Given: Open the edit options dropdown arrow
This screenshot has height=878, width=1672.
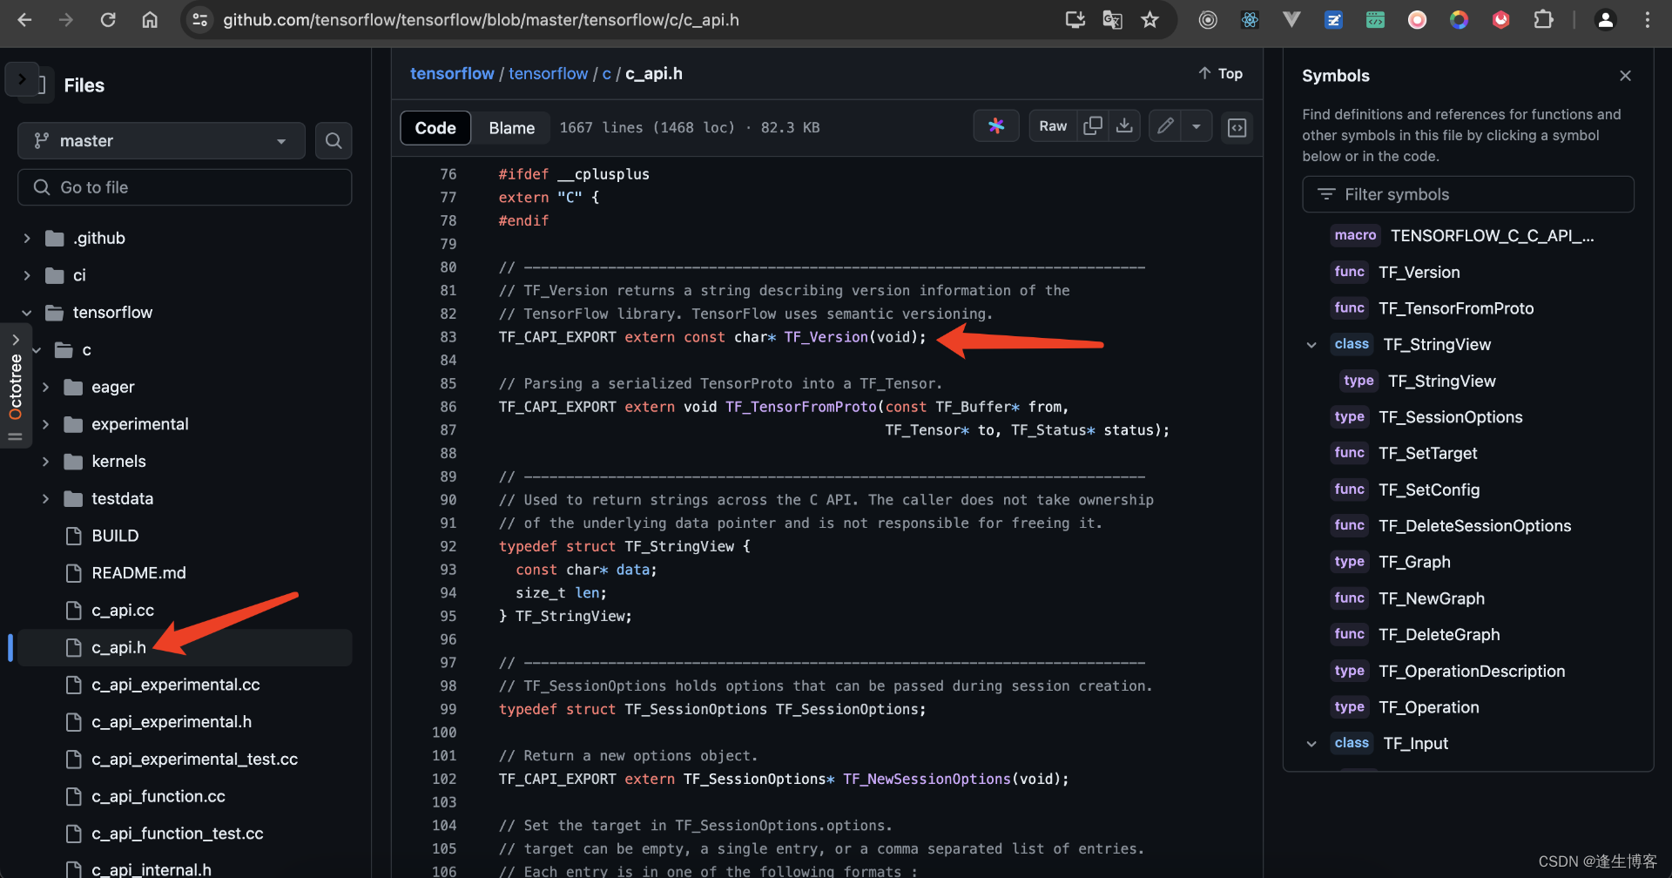Looking at the screenshot, I should click(x=1197, y=125).
